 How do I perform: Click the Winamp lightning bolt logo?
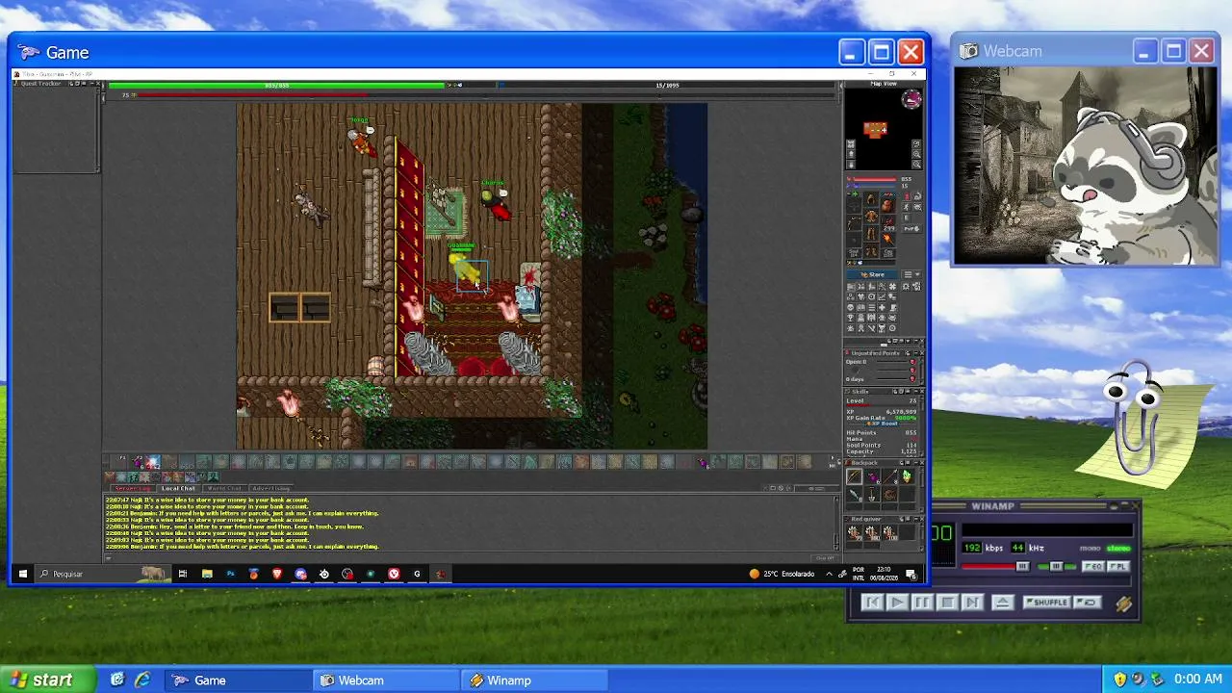[x=1123, y=603]
